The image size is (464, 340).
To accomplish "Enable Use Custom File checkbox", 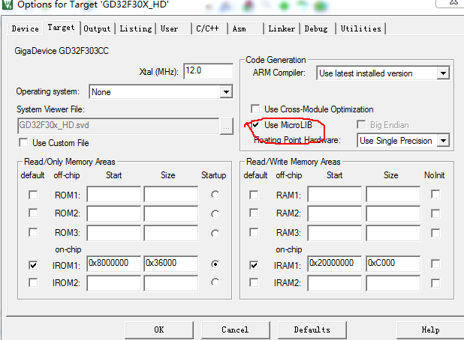I will point(23,142).
